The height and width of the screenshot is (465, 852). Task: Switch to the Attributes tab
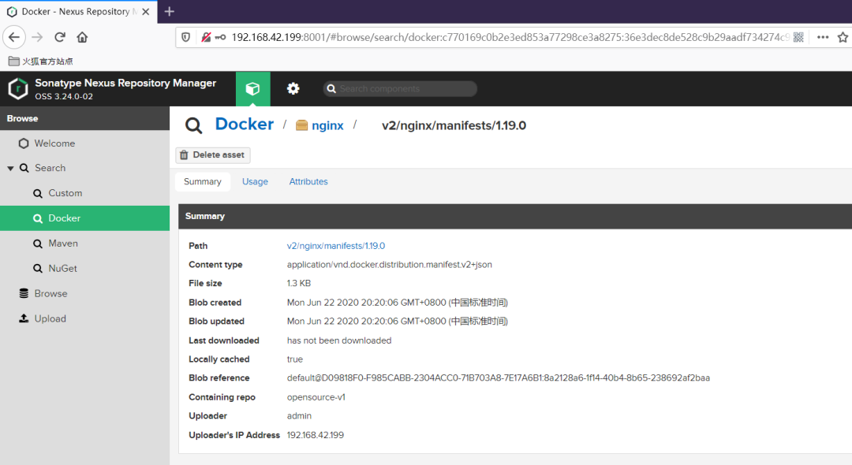(x=308, y=182)
